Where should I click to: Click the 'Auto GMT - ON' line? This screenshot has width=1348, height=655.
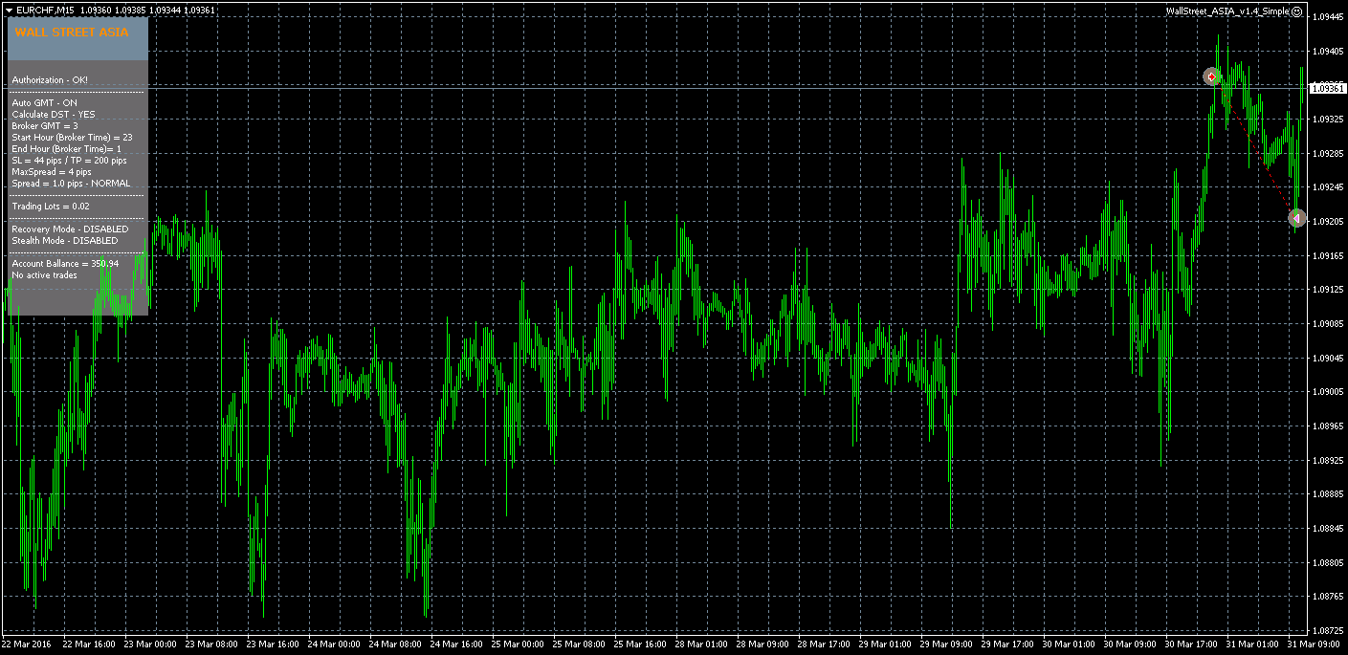(x=44, y=102)
